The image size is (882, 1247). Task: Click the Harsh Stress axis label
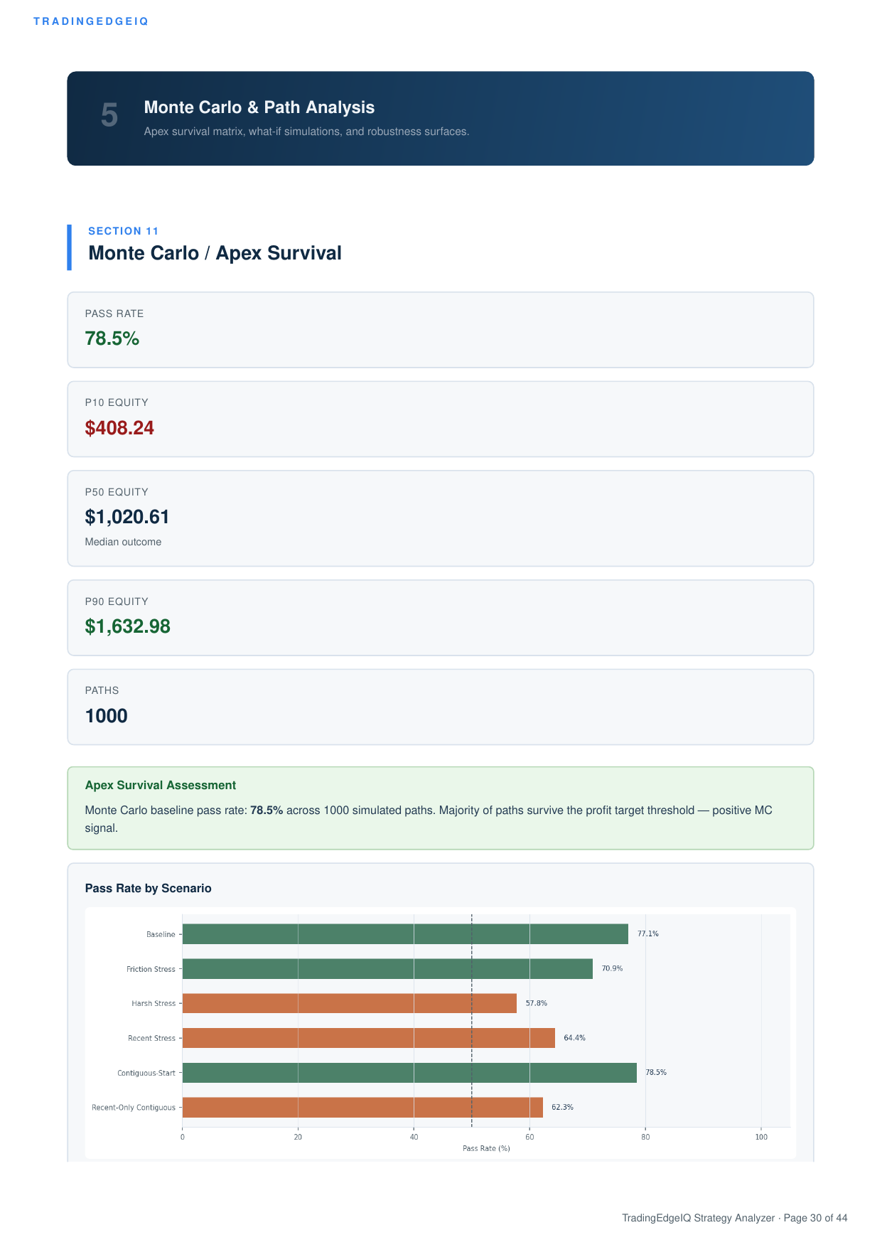tap(154, 1003)
